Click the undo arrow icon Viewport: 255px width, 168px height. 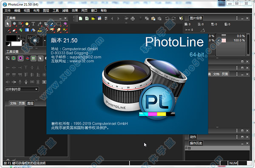(167, 18)
